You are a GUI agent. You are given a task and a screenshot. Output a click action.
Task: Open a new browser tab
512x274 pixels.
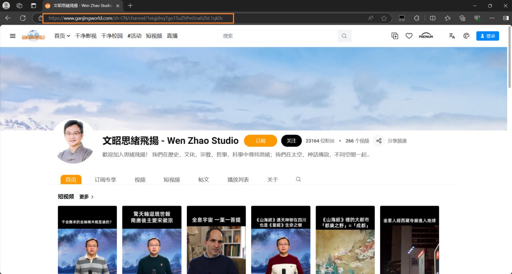(130, 6)
